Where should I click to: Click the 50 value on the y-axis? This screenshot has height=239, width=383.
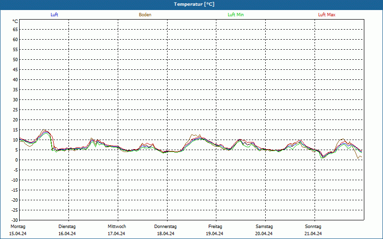click(15, 59)
